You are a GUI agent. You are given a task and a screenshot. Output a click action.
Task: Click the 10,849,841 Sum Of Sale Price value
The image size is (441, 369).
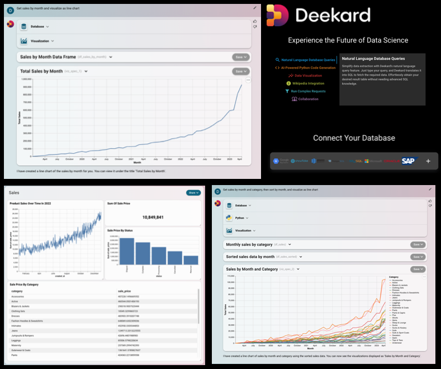pyautogui.click(x=153, y=217)
